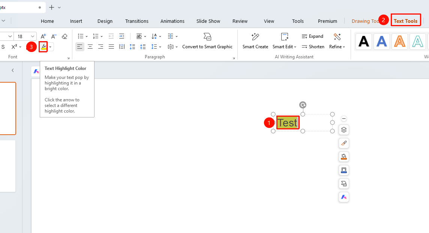The image size is (429, 233).
Task: Apply the Text Highlight Color marker
Action: point(43,47)
